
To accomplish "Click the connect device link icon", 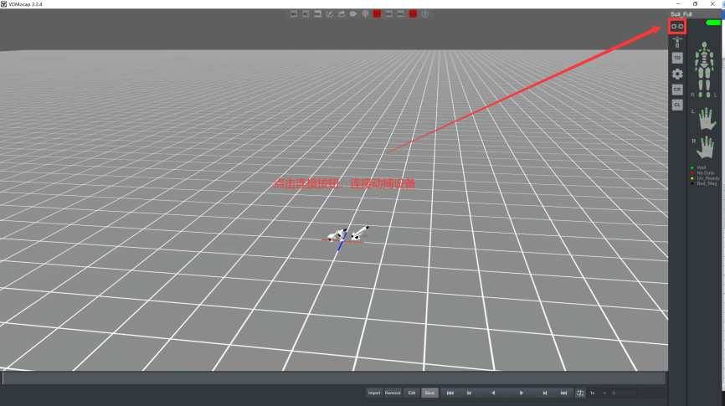I will coord(677,26).
